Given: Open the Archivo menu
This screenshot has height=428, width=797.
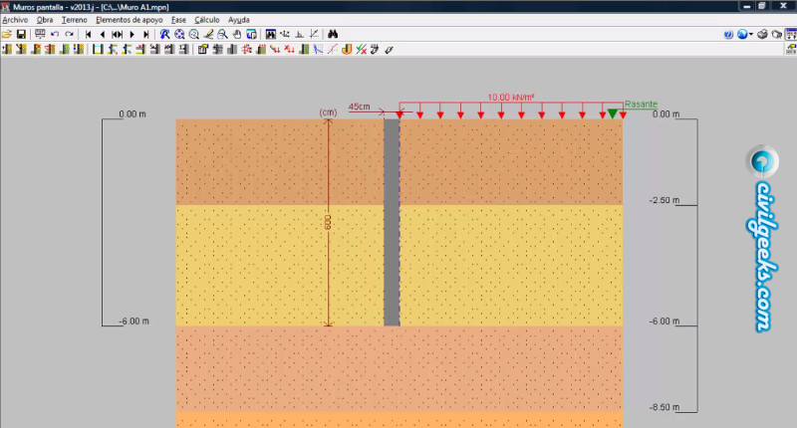Looking at the screenshot, I should 15,20.
